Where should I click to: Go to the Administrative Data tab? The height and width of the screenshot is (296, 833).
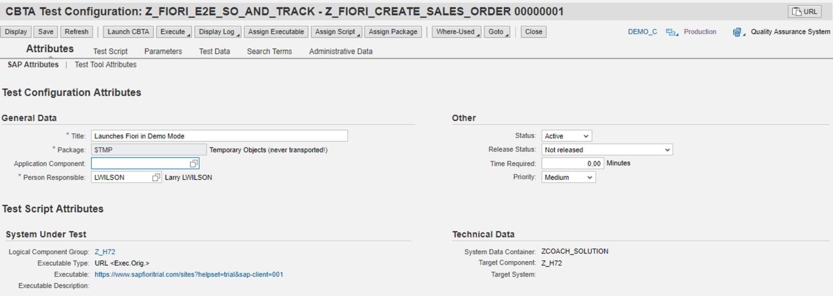click(x=340, y=51)
